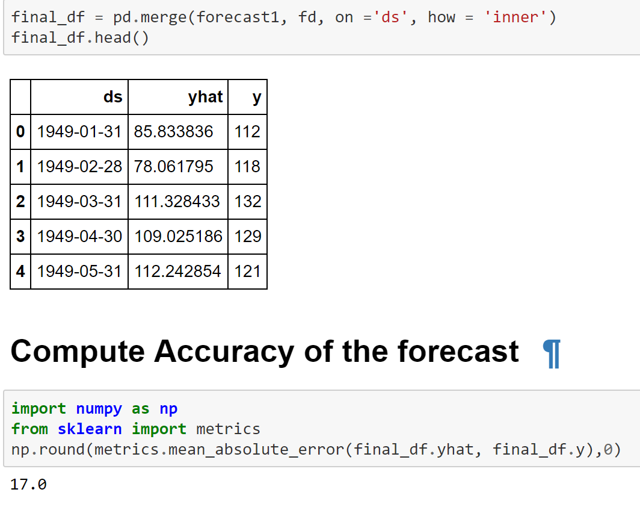Click the final_df.head() code line
The height and width of the screenshot is (507, 640).
click(80, 38)
